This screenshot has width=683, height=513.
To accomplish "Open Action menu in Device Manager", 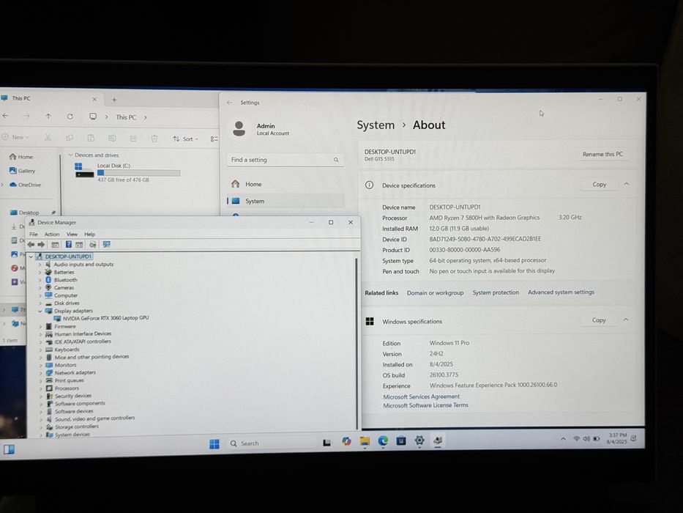I will tap(52, 235).
